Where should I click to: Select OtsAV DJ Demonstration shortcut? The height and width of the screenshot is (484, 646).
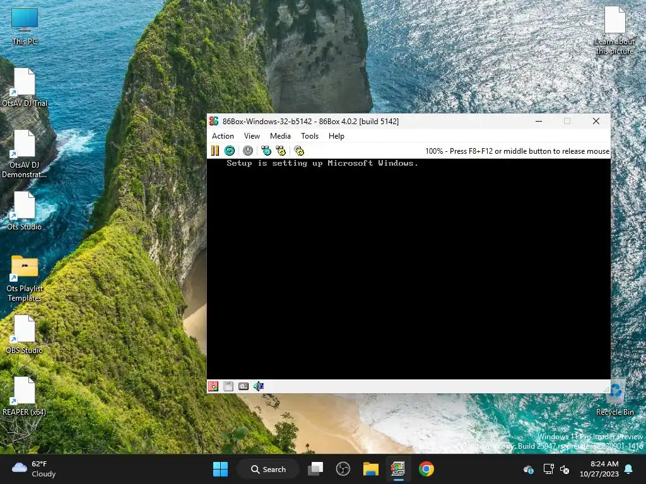click(x=25, y=154)
